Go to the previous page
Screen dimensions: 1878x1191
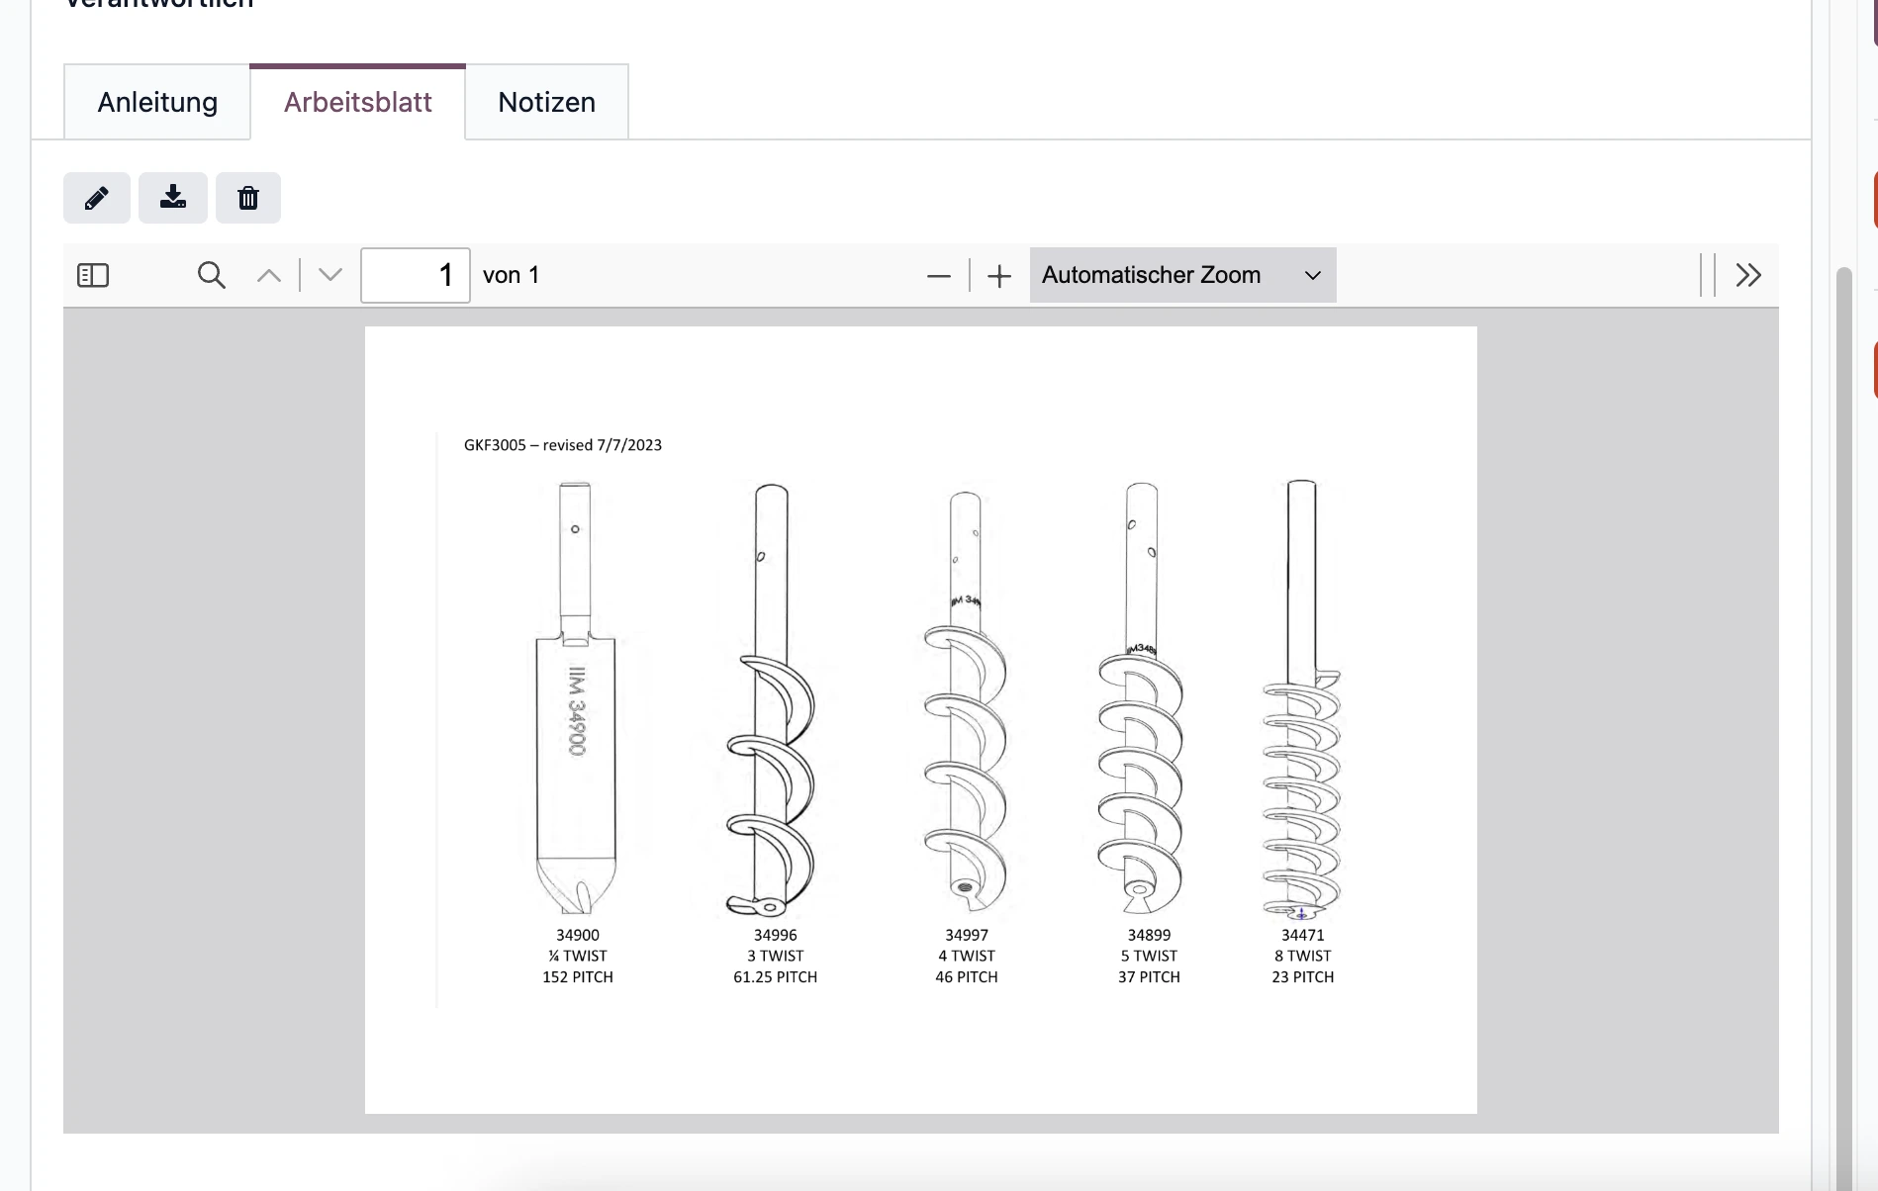pos(268,275)
